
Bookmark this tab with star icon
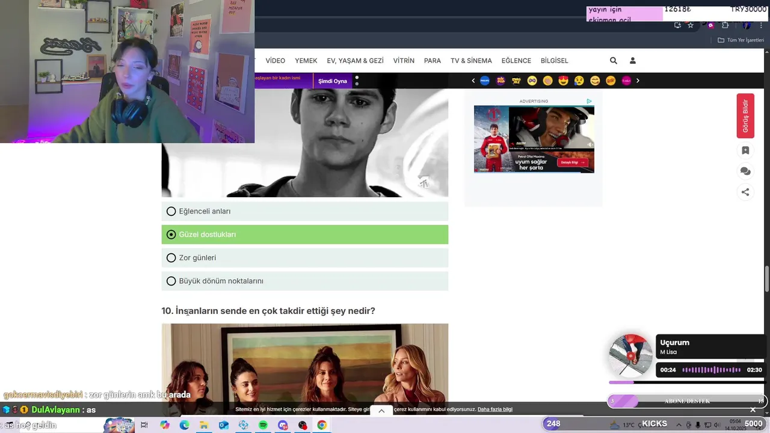coord(691,25)
